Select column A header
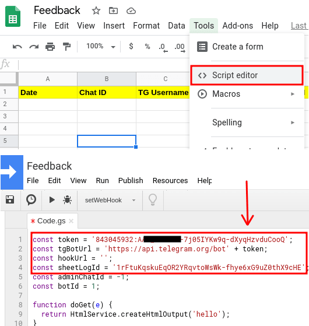Viewport: 309px width, 326px height. tap(48, 79)
